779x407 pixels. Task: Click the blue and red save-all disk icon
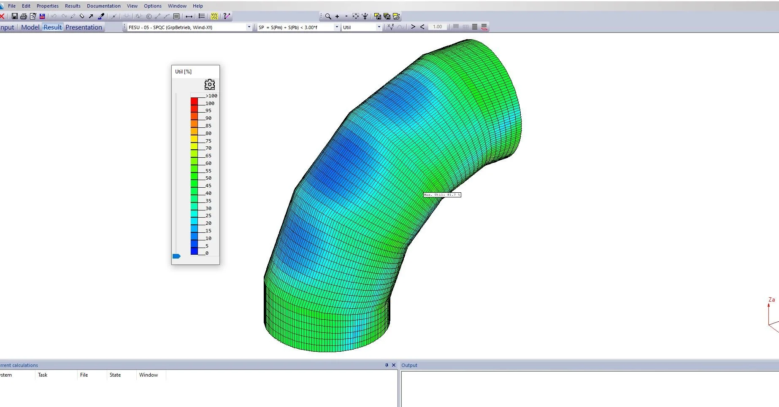(x=42, y=16)
